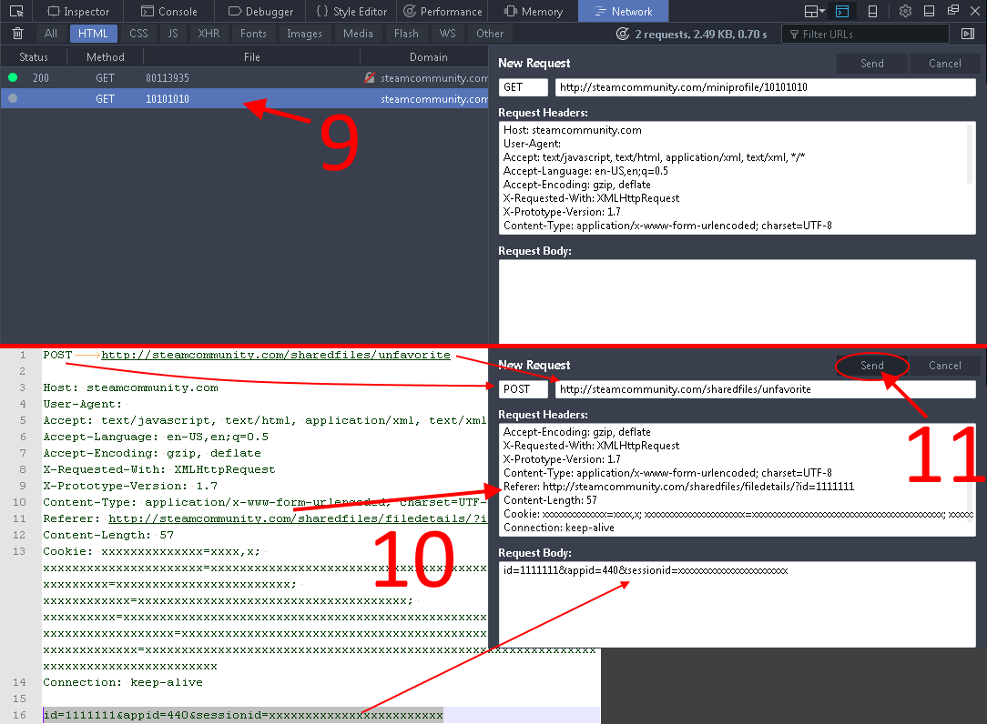The image size is (987, 724).
Task: Open the Debugger tab
Action: (x=260, y=11)
